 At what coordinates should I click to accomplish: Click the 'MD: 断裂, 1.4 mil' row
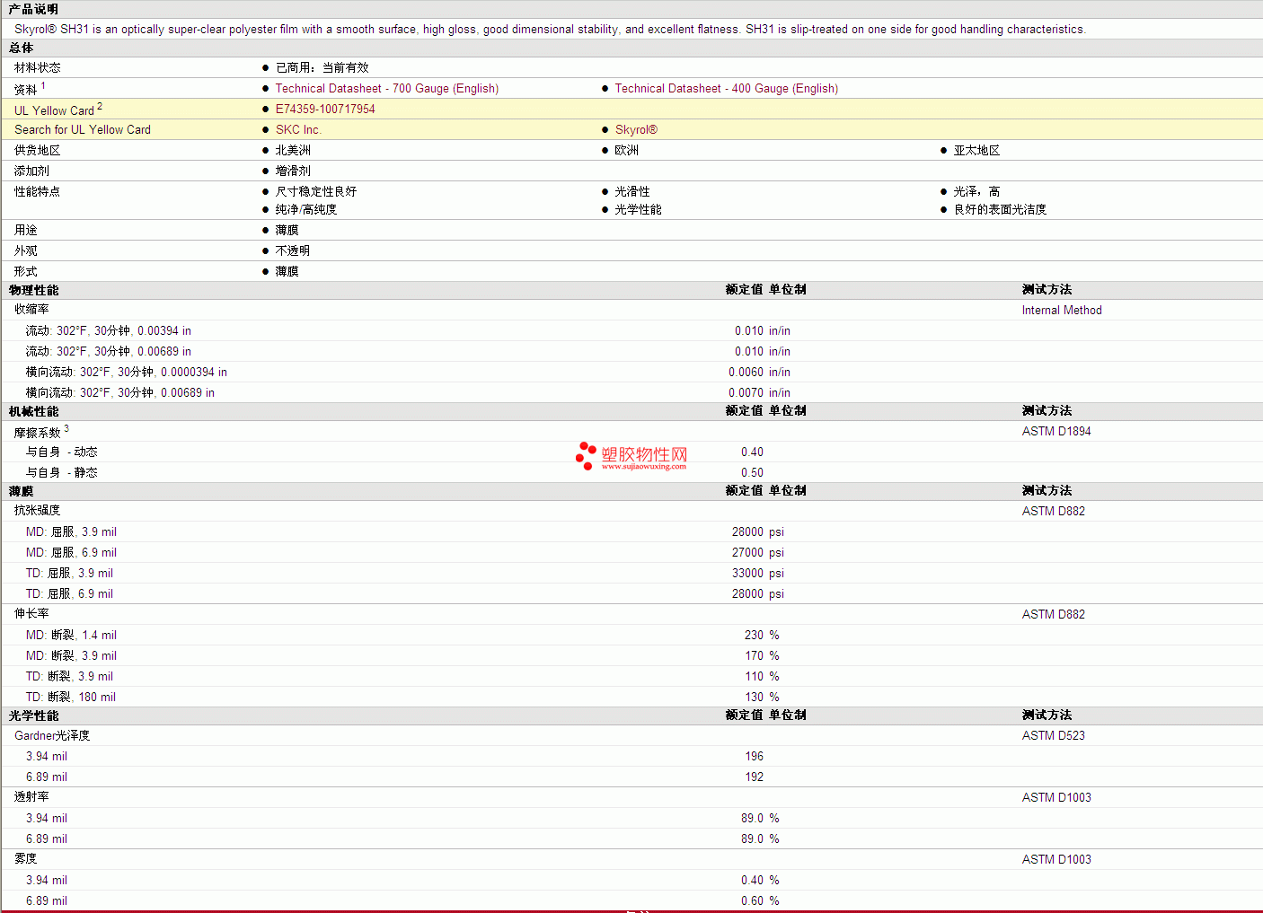631,635
